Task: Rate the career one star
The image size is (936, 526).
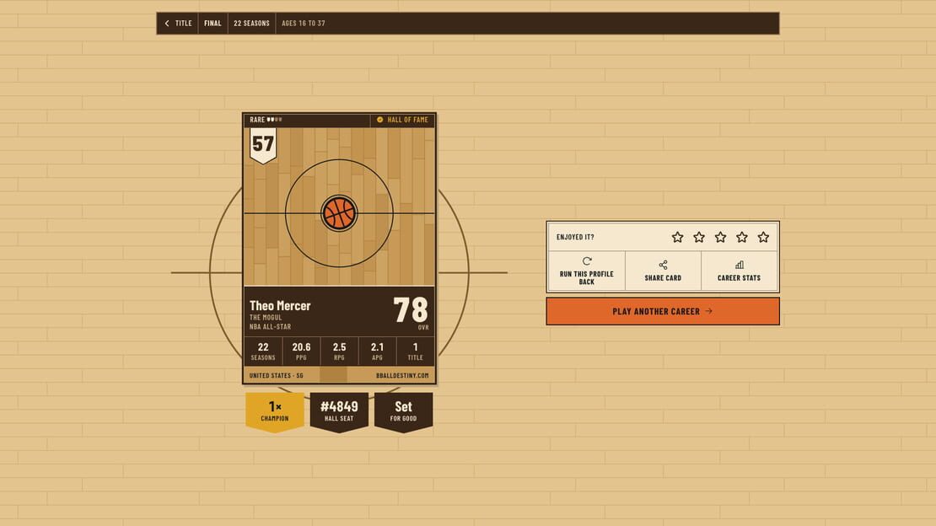Action: (x=677, y=237)
